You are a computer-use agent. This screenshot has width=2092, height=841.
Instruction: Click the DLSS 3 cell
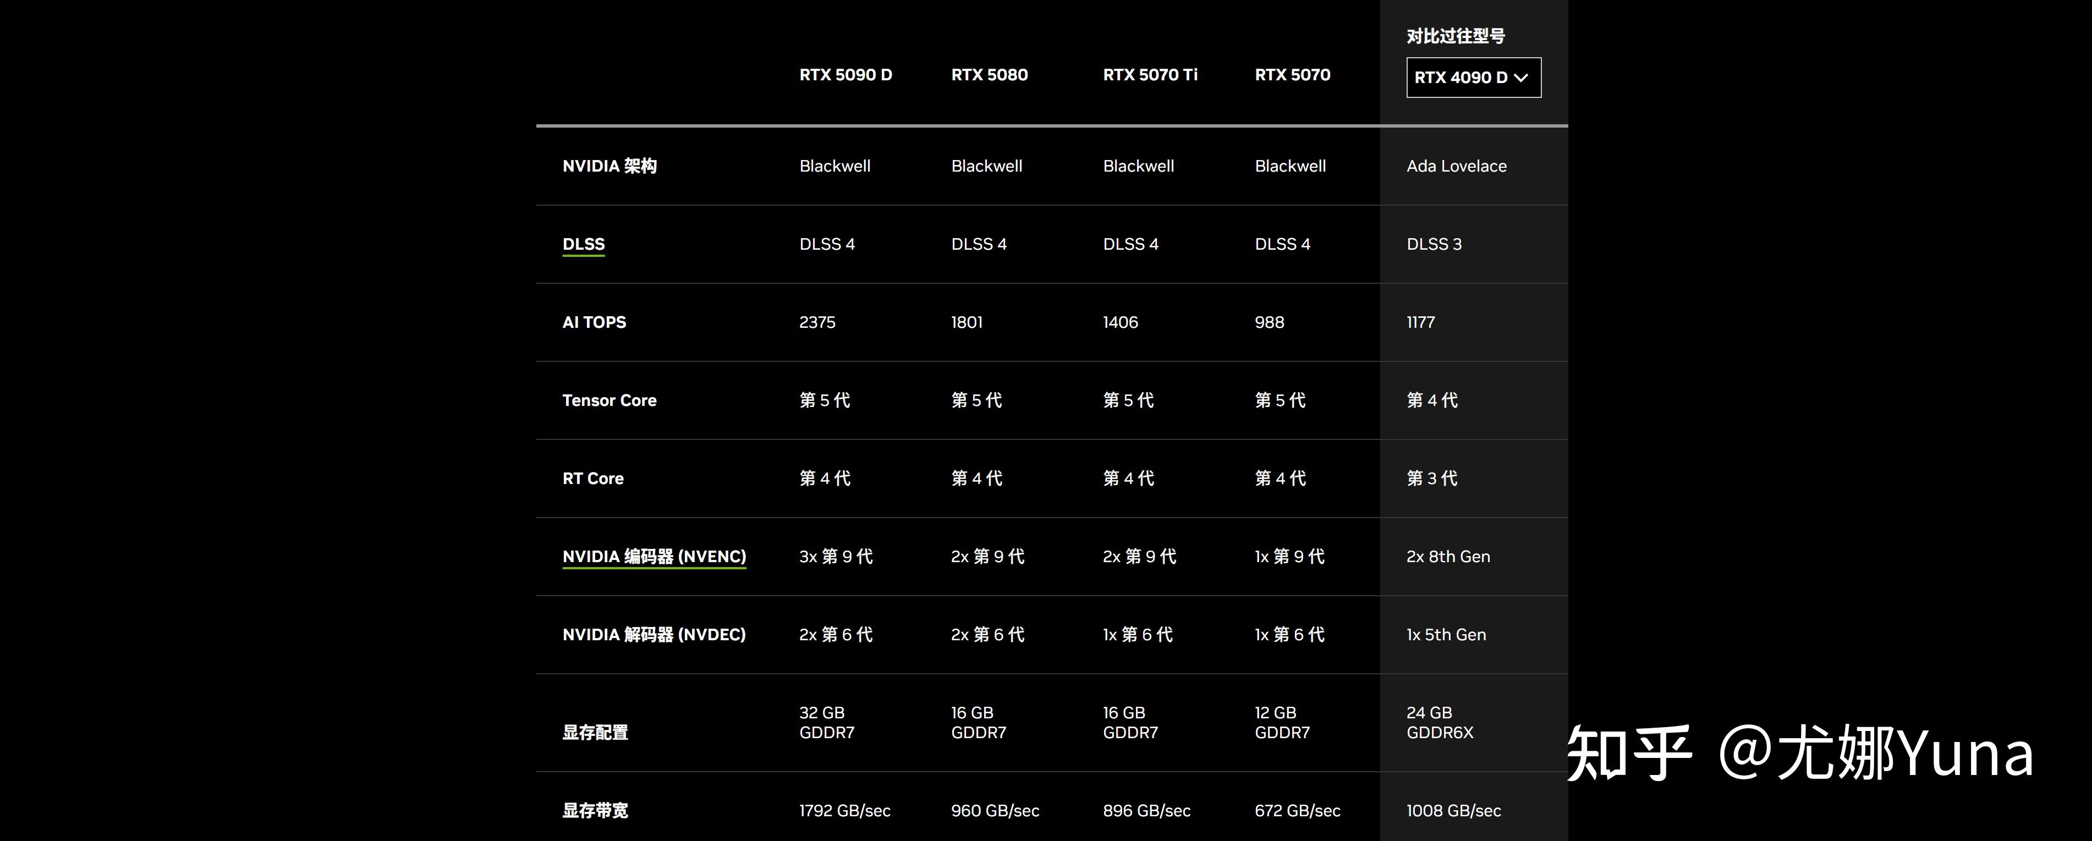pos(1434,244)
